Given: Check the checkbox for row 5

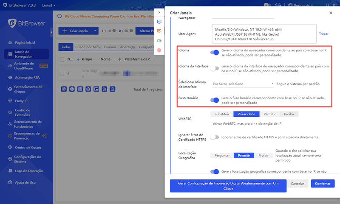Looking at the screenshot, I should 62,74.
